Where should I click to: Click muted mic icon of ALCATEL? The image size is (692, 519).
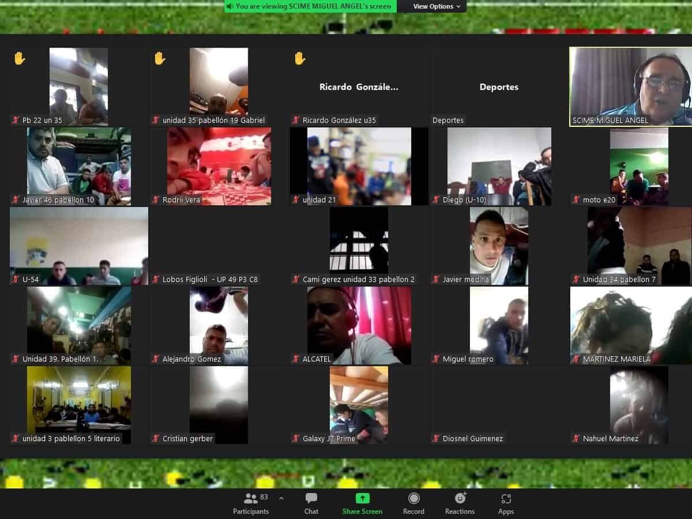[296, 359]
